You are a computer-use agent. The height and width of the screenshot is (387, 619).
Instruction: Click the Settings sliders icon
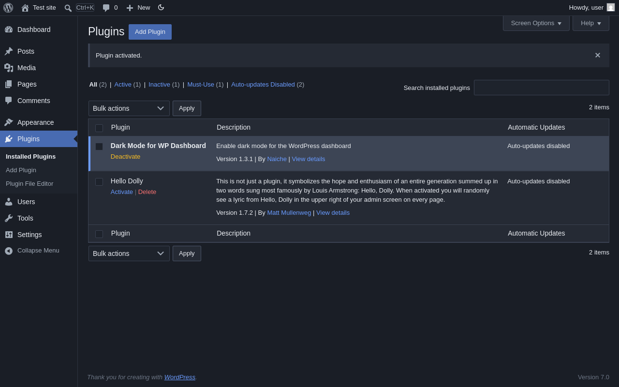click(x=9, y=235)
